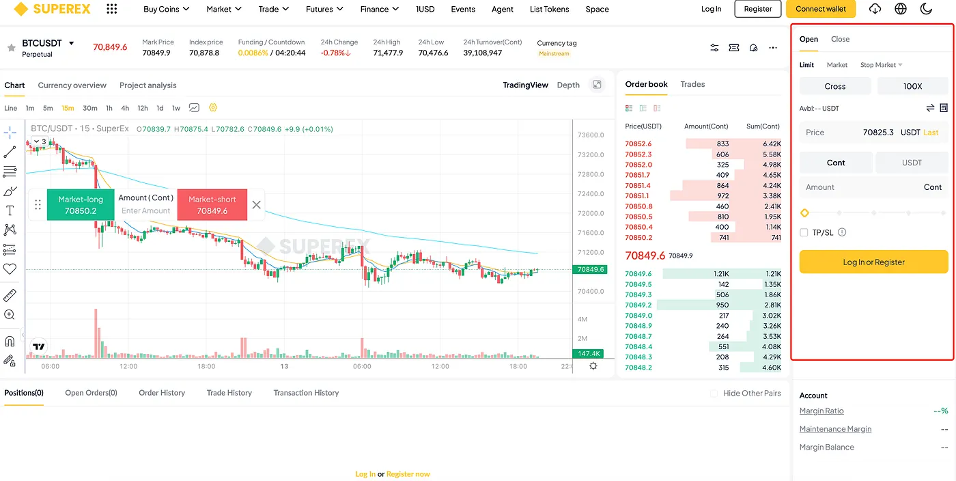
Task: Toggle lock all drawing tools
Action: pos(10,360)
